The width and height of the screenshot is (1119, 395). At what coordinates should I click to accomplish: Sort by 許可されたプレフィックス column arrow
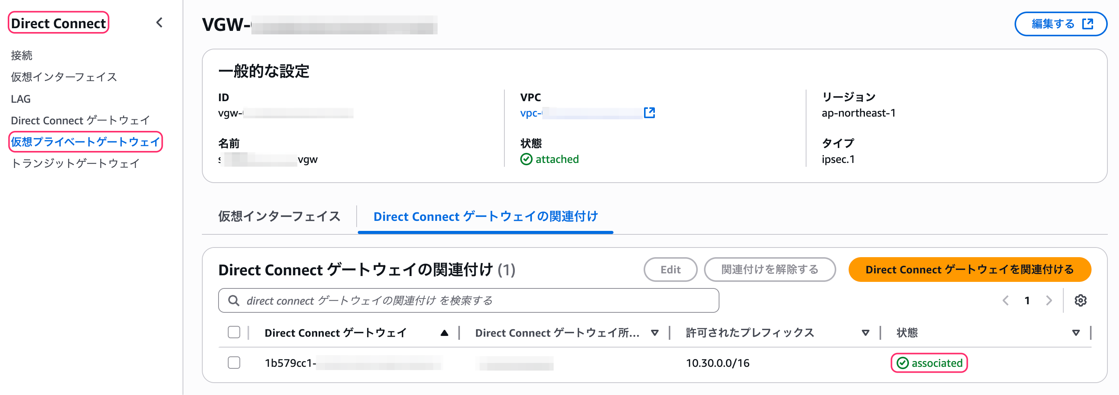865,333
